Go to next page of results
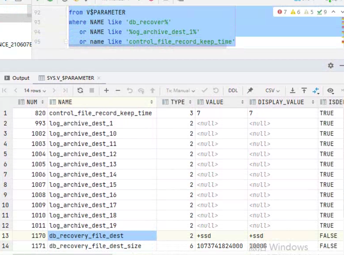Image resolution: width=344 pixels, height=255 pixels. pos(54,91)
